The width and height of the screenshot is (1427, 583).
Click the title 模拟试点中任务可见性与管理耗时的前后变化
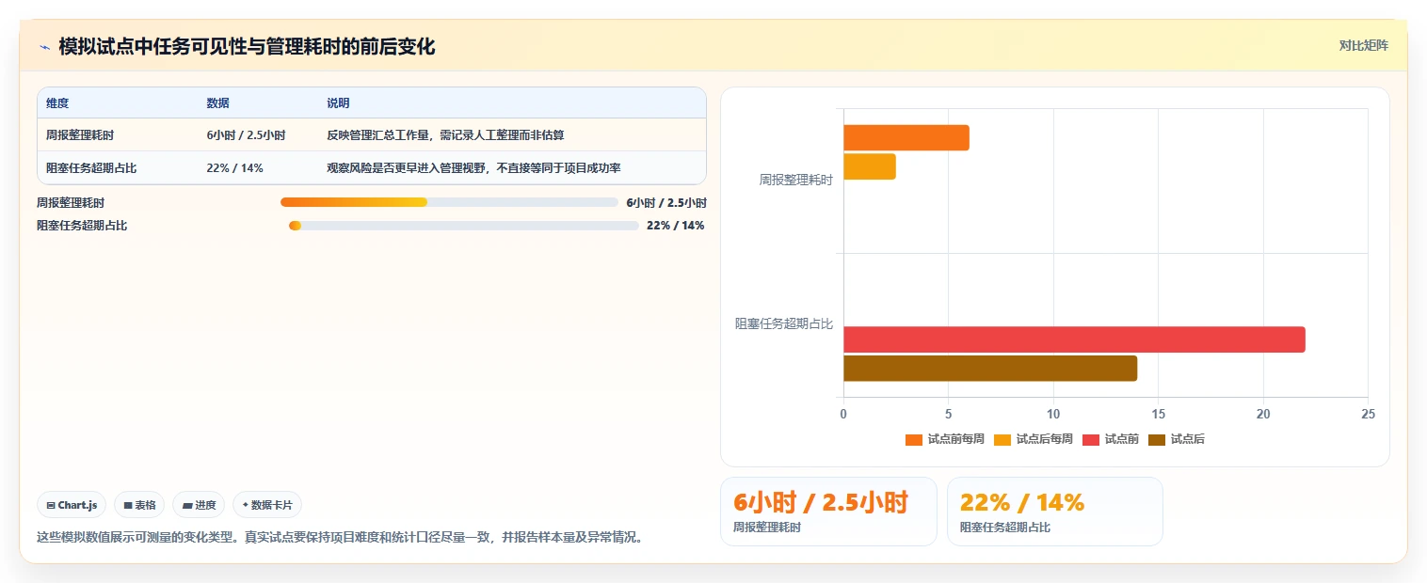(x=247, y=47)
